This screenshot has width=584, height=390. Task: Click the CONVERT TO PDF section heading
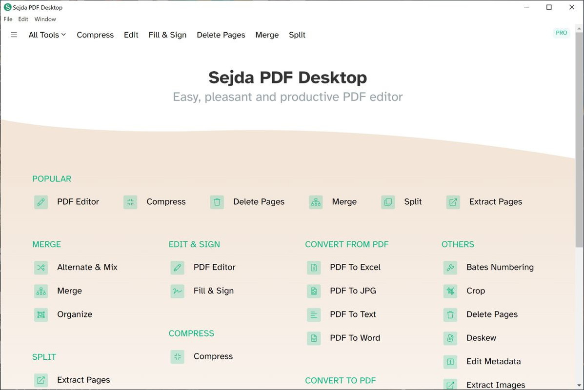click(341, 381)
